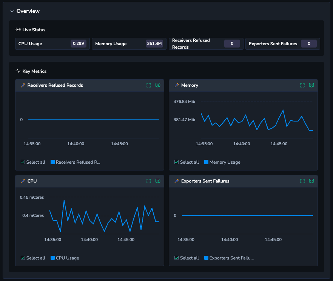Click the pencil icon beside the Memory title
Image resolution: width=333 pixels, height=281 pixels.
(177, 85)
